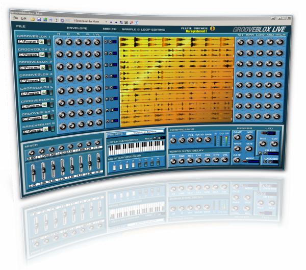
Task: Click the crosshair move icon in toolbar
Action: coord(57,20)
